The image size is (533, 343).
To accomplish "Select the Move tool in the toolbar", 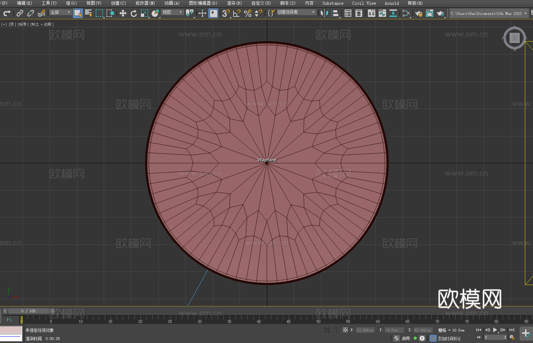I will pyautogui.click(x=123, y=13).
